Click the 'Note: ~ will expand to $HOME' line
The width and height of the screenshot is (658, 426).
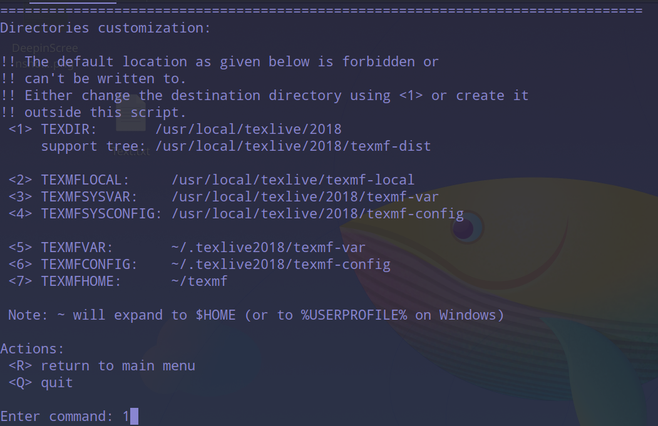(x=255, y=315)
